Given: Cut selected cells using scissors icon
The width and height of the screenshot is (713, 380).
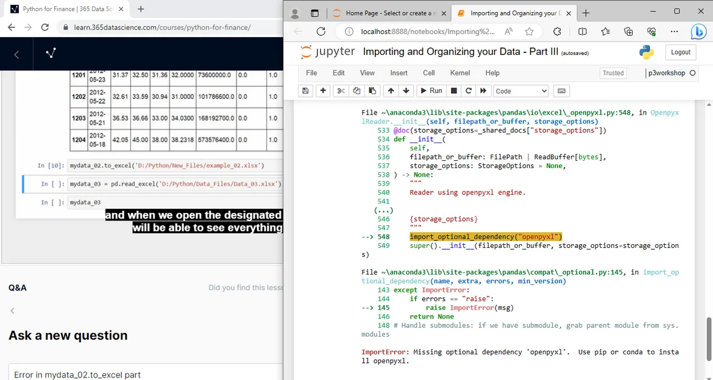Looking at the screenshot, I should (341, 91).
